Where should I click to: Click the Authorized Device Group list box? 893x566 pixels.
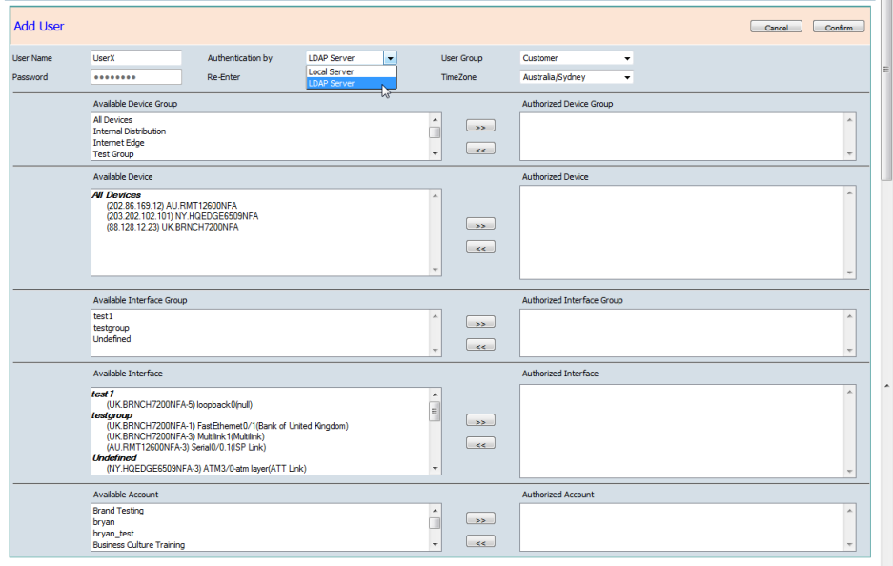687,136
